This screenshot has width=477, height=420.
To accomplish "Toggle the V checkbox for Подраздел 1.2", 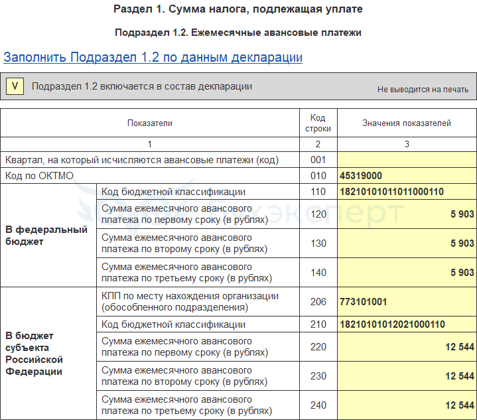I will (x=15, y=86).
